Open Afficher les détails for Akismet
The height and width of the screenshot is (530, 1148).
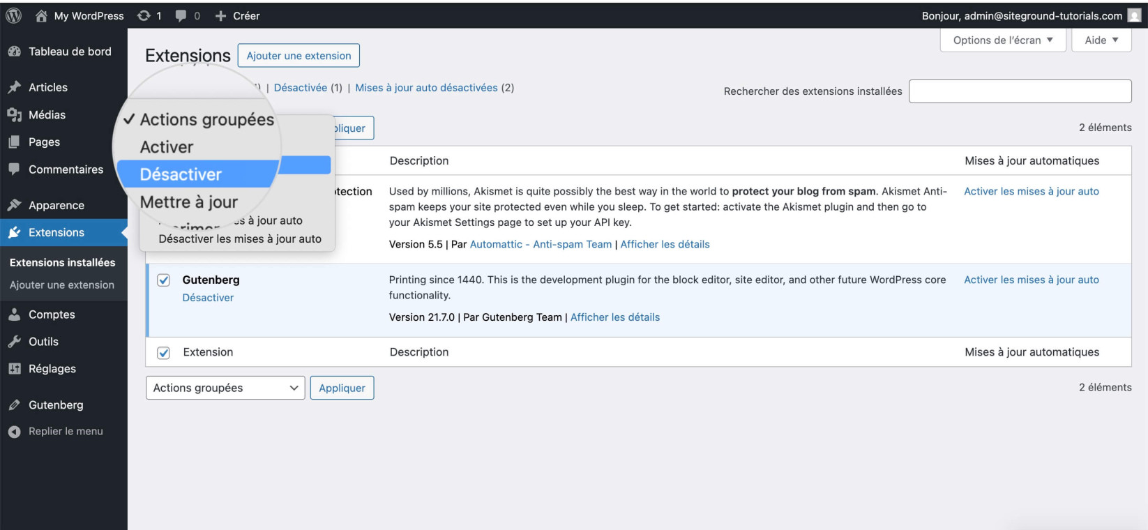pos(665,244)
